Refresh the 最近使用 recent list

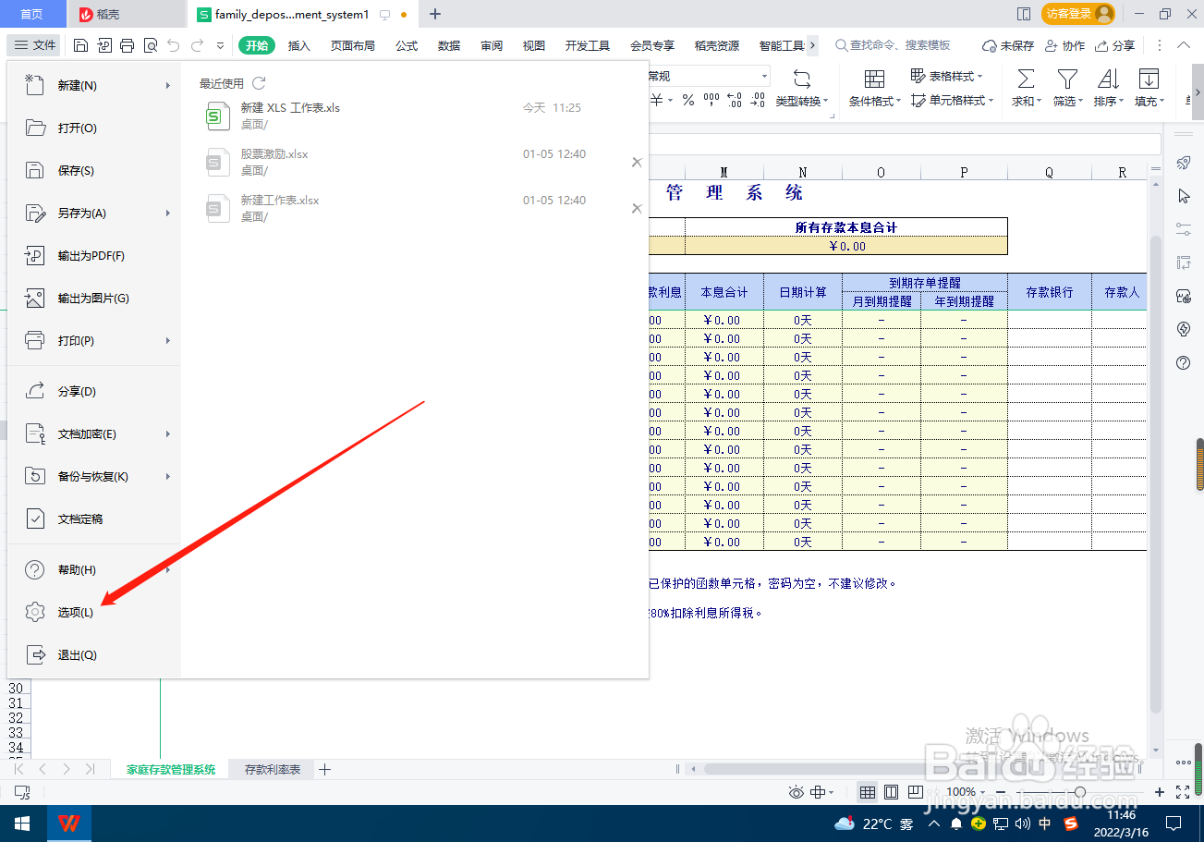click(x=259, y=83)
